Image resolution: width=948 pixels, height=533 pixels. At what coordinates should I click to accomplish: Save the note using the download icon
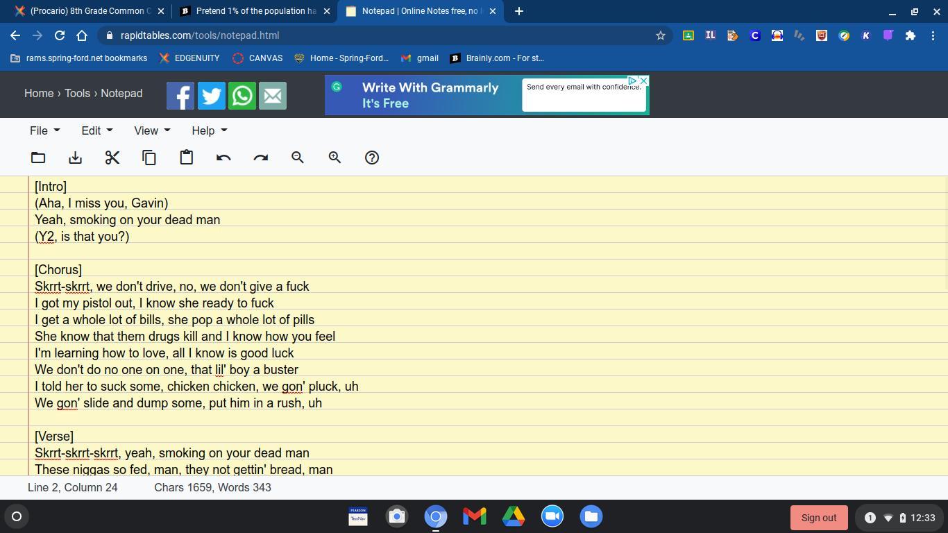pyautogui.click(x=76, y=158)
